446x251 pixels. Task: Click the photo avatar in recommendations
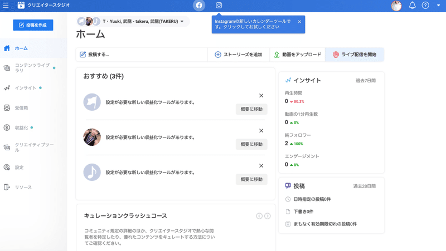[92, 137]
